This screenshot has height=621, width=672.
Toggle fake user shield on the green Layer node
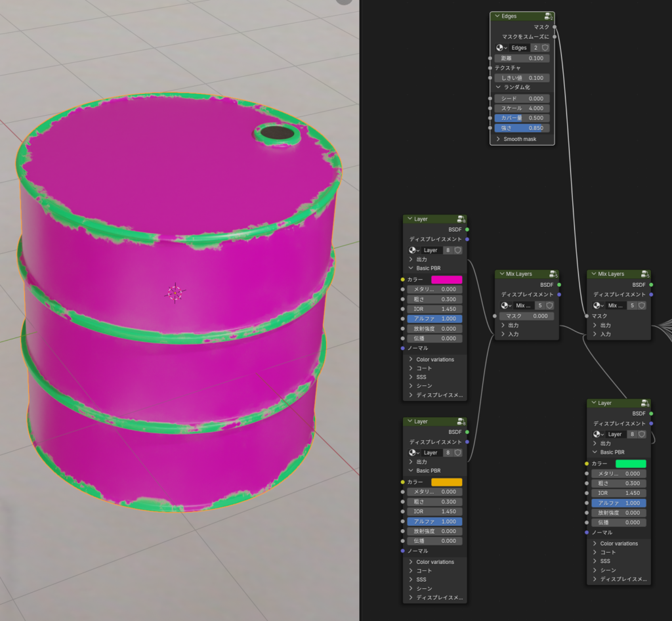(x=642, y=434)
